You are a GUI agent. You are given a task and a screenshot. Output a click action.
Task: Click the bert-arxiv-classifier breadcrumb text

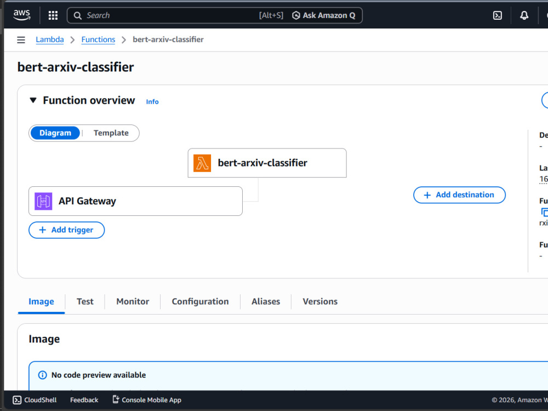(x=168, y=39)
